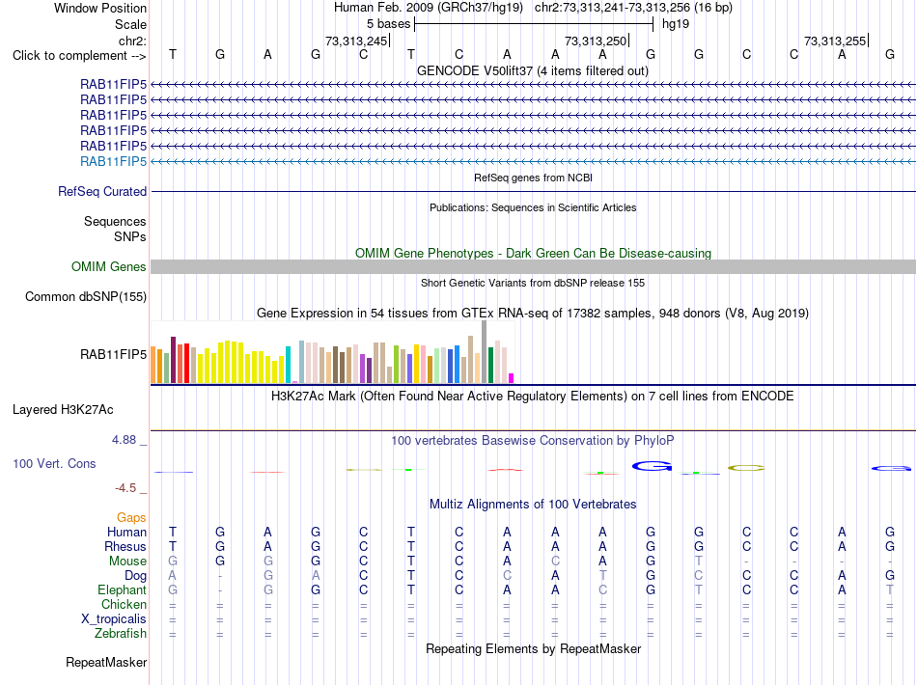Click the Sequences label under Publications
This screenshot has height=685, width=917.
click(x=115, y=222)
